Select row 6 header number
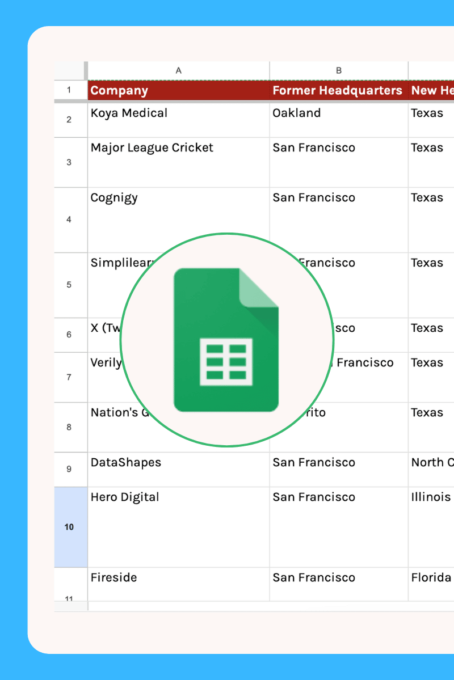Image resolution: width=454 pixels, height=680 pixels. [69, 335]
